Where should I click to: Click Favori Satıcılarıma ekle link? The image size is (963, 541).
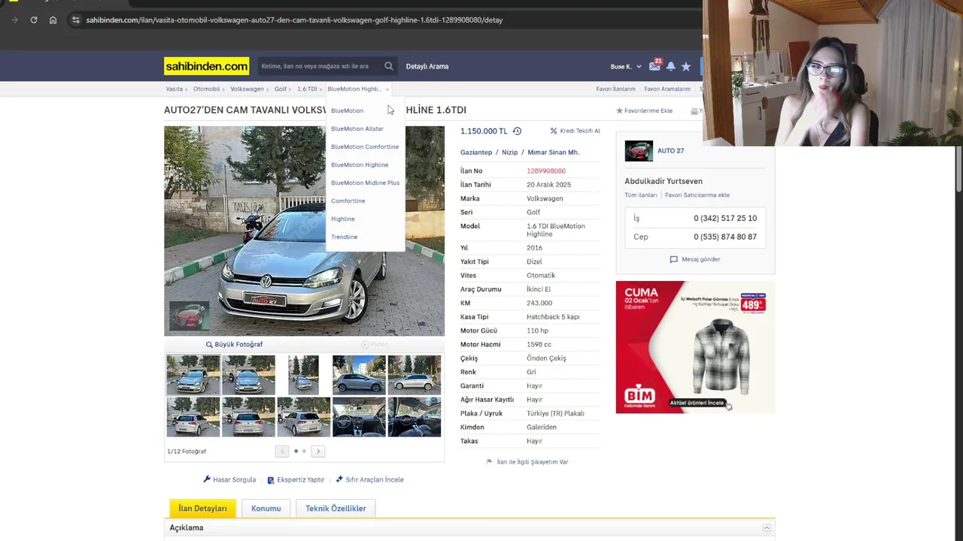(697, 195)
